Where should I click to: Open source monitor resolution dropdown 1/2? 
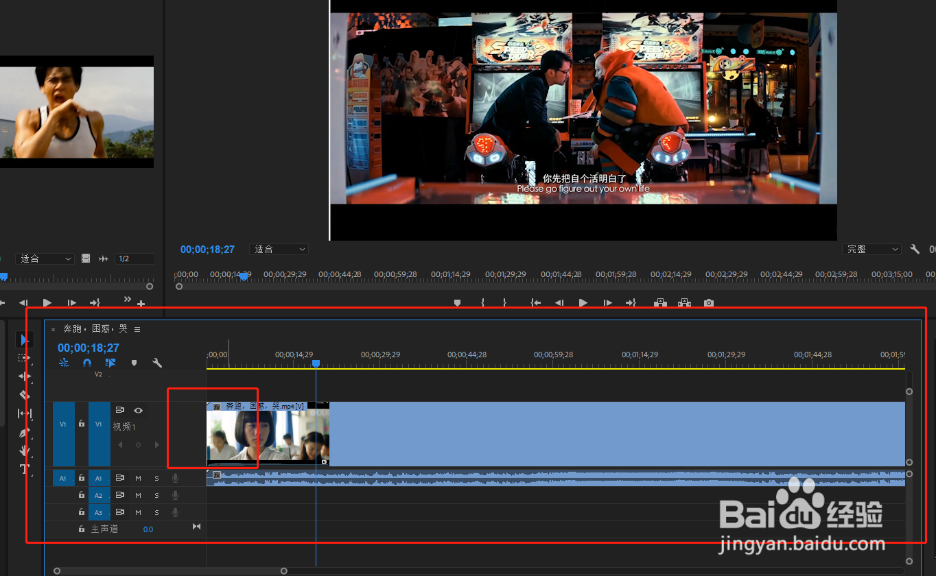pyautogui.click(x=134, y=259)
